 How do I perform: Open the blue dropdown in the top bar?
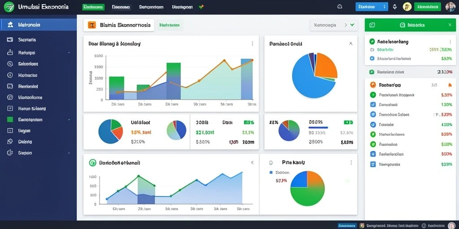pos(372,7)
